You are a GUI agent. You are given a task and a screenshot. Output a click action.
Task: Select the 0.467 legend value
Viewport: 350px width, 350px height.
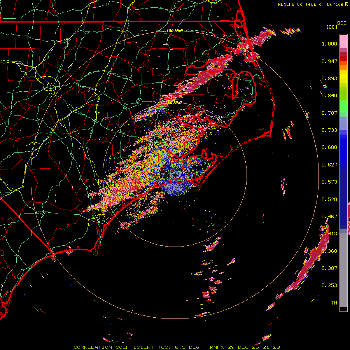coord(329,217)
